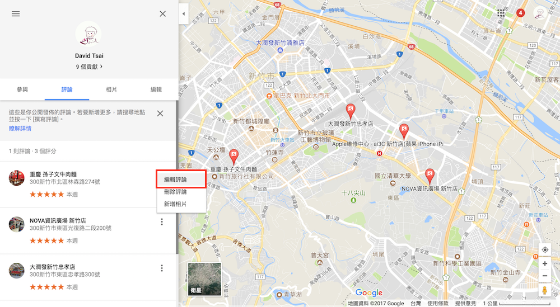
Task: Click the 十八尖山 park marker
Action: 353,200
